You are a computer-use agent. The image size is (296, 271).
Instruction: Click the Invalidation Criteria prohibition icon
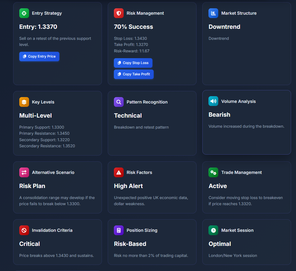[24, 230]
